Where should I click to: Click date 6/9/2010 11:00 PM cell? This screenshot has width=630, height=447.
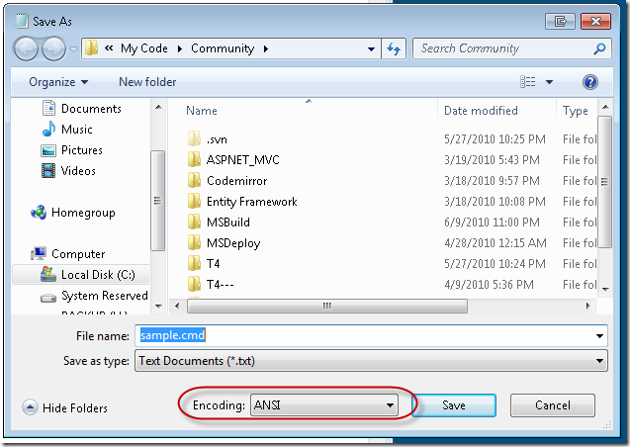pyautogui.click(x=492, y=223)
